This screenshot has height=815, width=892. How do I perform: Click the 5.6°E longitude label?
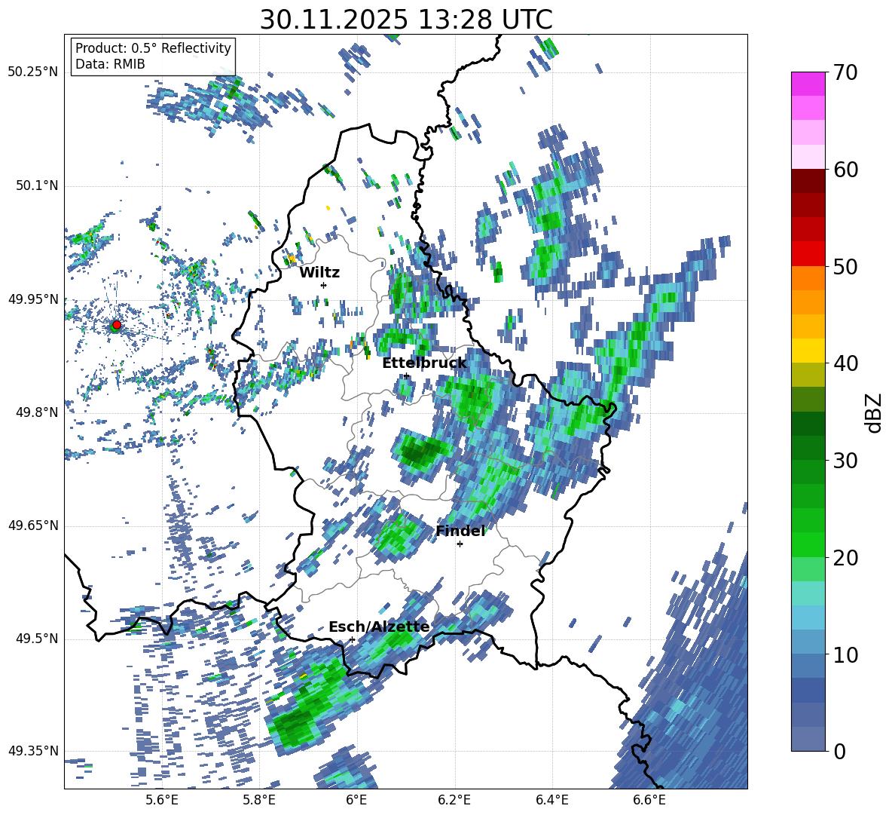click(162, 800)
